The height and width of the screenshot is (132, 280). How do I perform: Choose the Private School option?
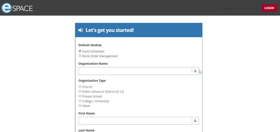[80, 96]
